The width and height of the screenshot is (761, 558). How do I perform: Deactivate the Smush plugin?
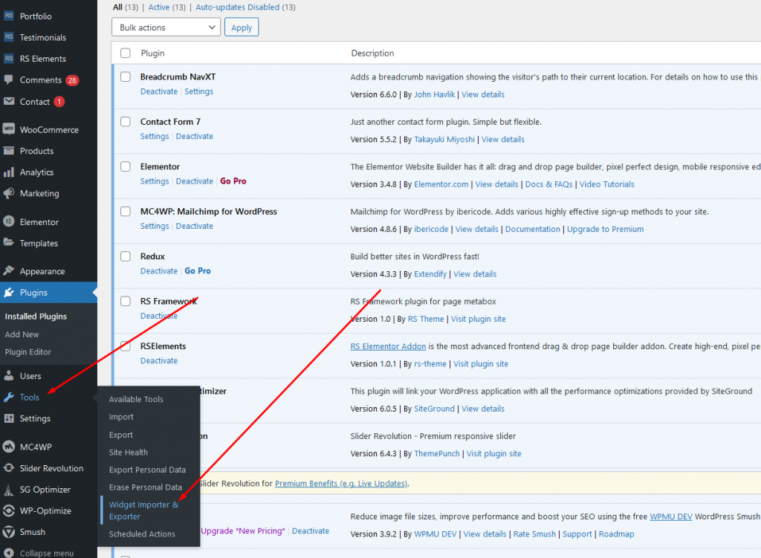click(310, 531)
